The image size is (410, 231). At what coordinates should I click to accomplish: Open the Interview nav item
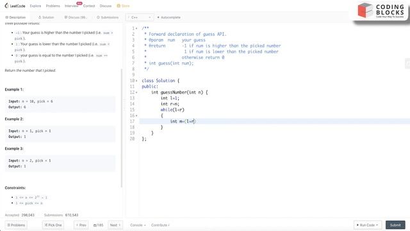coord(71,6)
